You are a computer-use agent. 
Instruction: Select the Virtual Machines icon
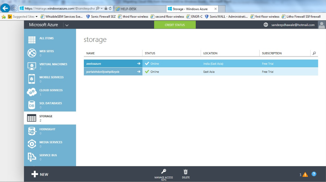click(32, 66)
